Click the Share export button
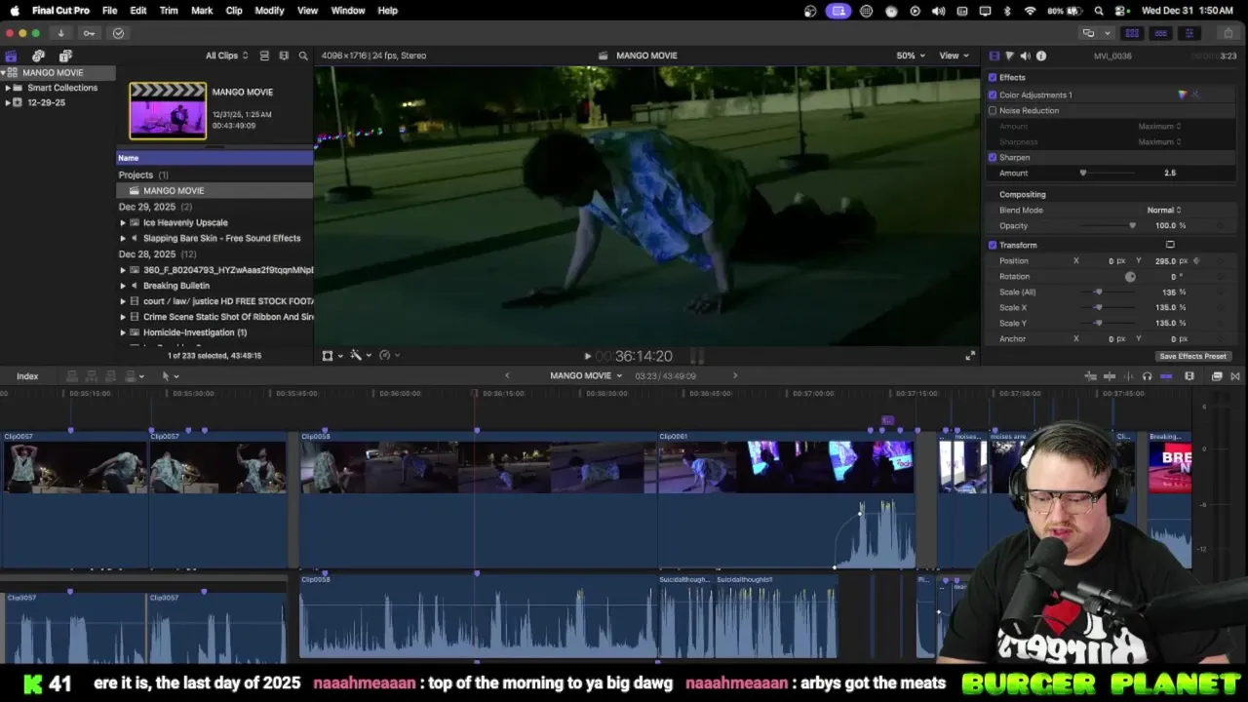The image size is (1248, 702). (x=1228, y=33)
